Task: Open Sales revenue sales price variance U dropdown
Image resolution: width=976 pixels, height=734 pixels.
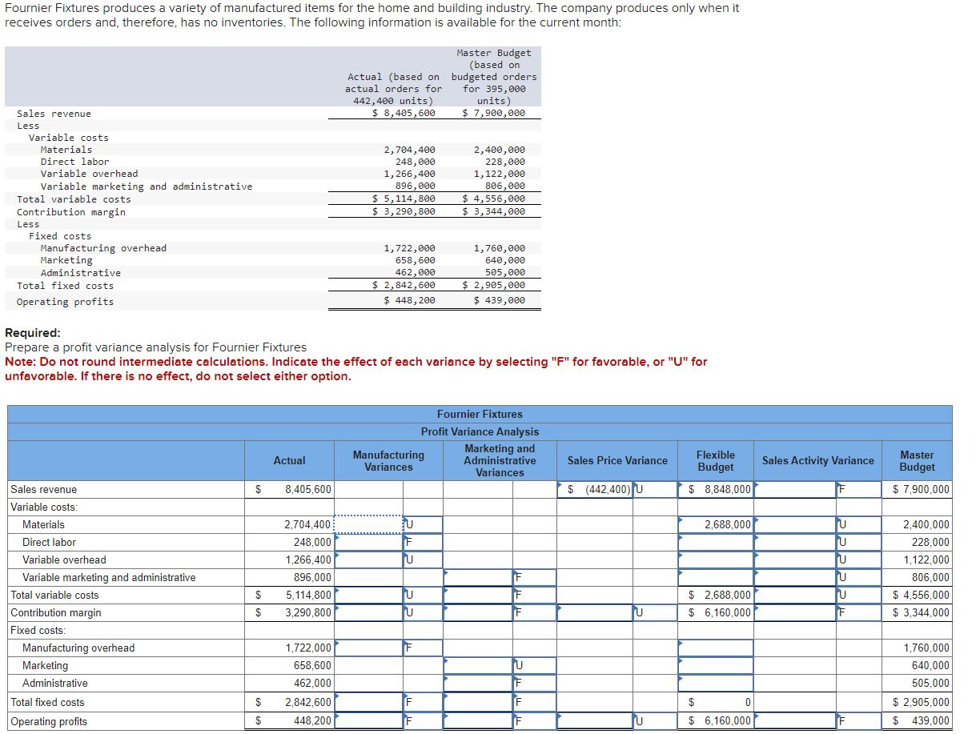Action: coord(655,490)
